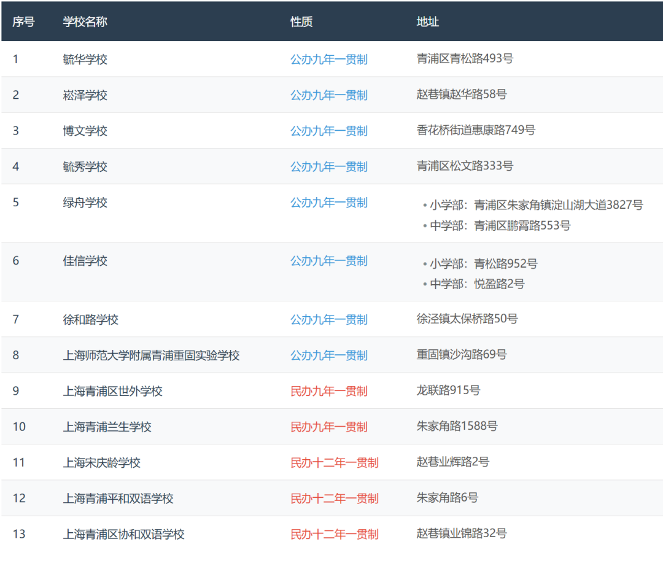This screenshot has width=663, height=566.
Task: Click 公办九年一贯制 in 佳信学校 row
Action: pyautogui.click(x=329, y=261)
